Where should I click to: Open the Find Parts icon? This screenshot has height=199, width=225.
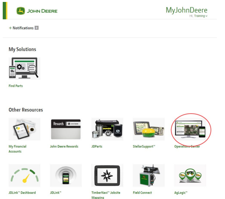(x=24, y=68)
